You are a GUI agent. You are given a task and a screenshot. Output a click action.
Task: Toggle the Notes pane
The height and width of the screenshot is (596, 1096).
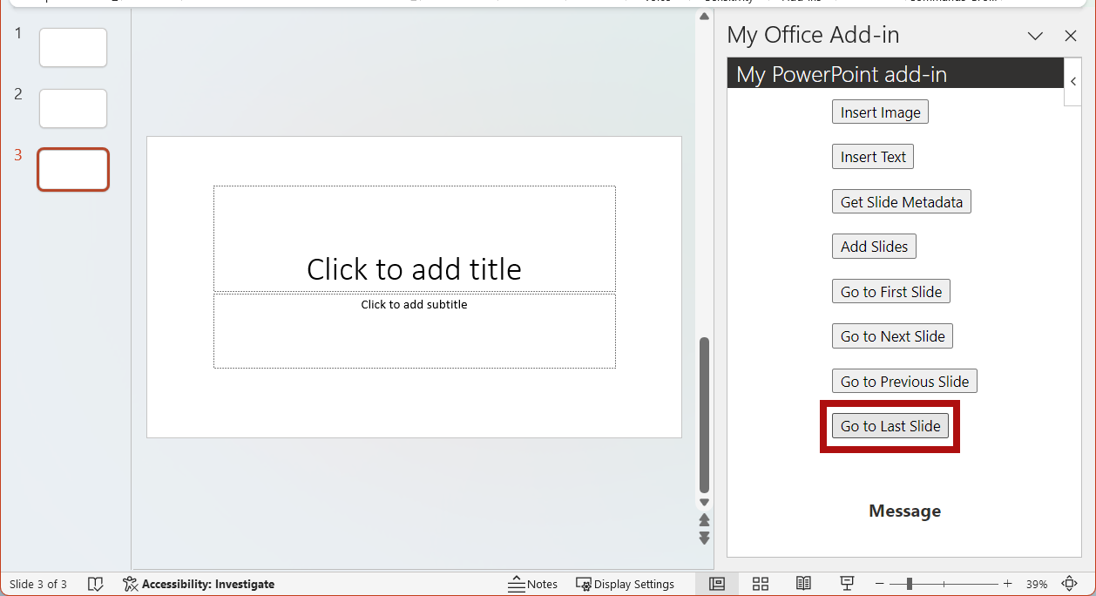pyautogui.click(x=533, y=584)
